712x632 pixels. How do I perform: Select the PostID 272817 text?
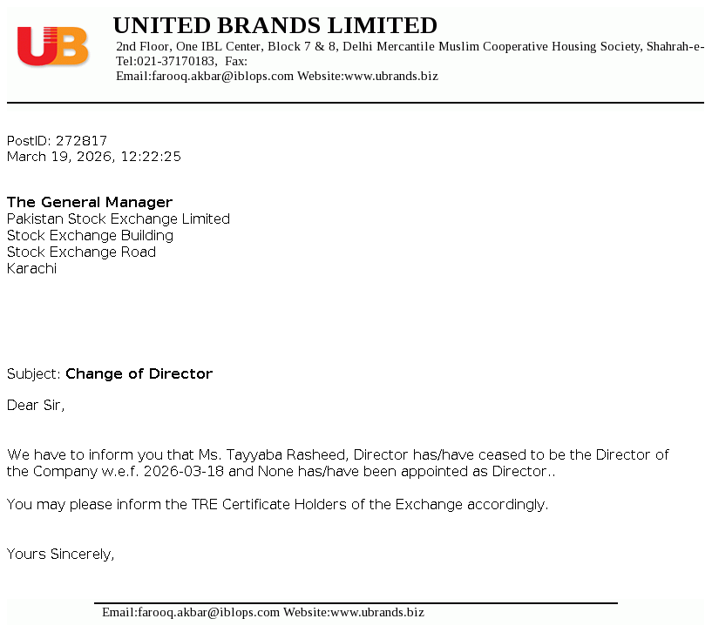tap(57, 141)
